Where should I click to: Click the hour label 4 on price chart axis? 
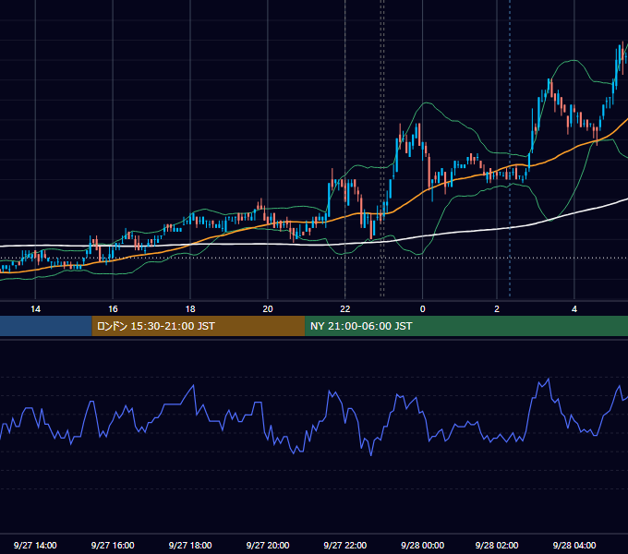click(574, 309)
